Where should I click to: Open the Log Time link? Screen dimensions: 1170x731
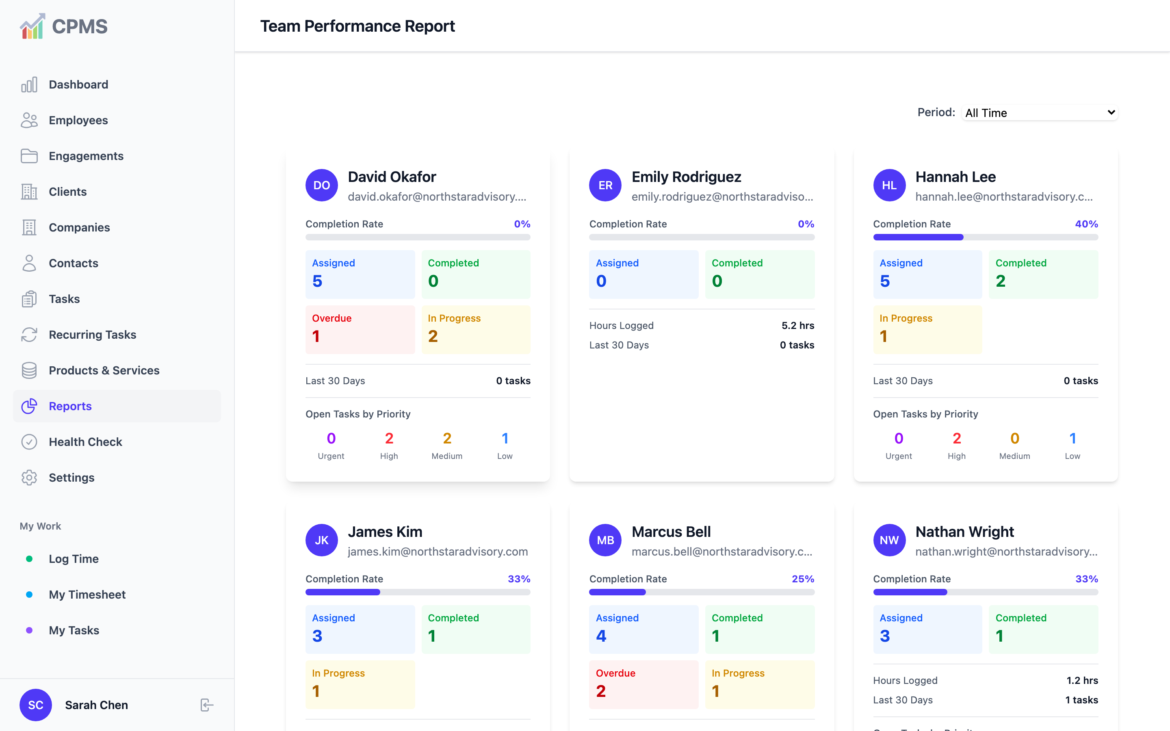(x=117, y=559)
